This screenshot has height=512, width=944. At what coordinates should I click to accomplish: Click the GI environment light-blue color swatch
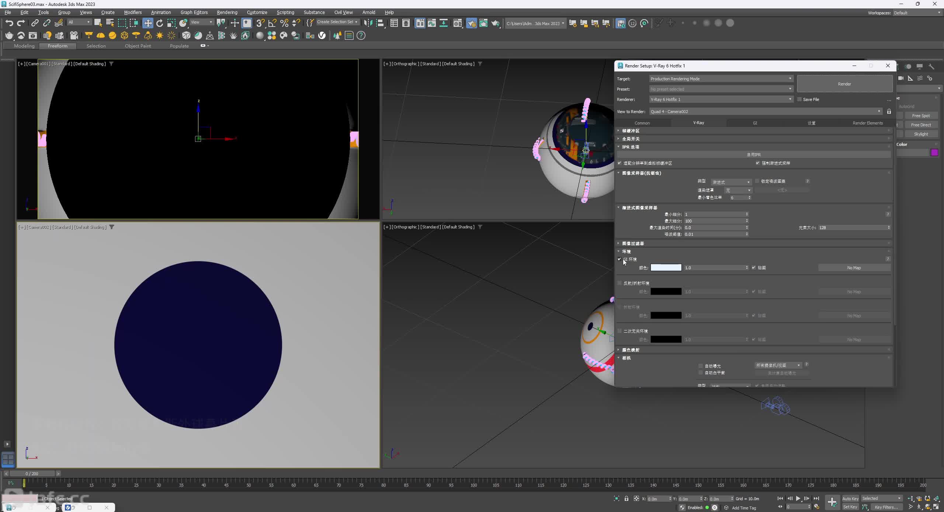click(x=666, y=268)
